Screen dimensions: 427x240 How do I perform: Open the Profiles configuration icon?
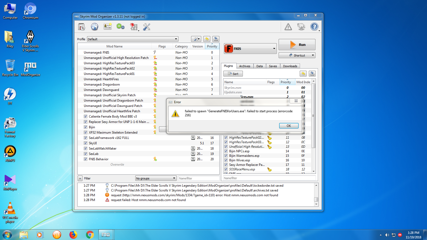108,27
